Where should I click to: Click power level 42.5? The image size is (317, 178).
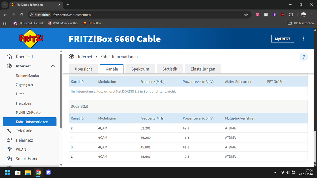186,156
